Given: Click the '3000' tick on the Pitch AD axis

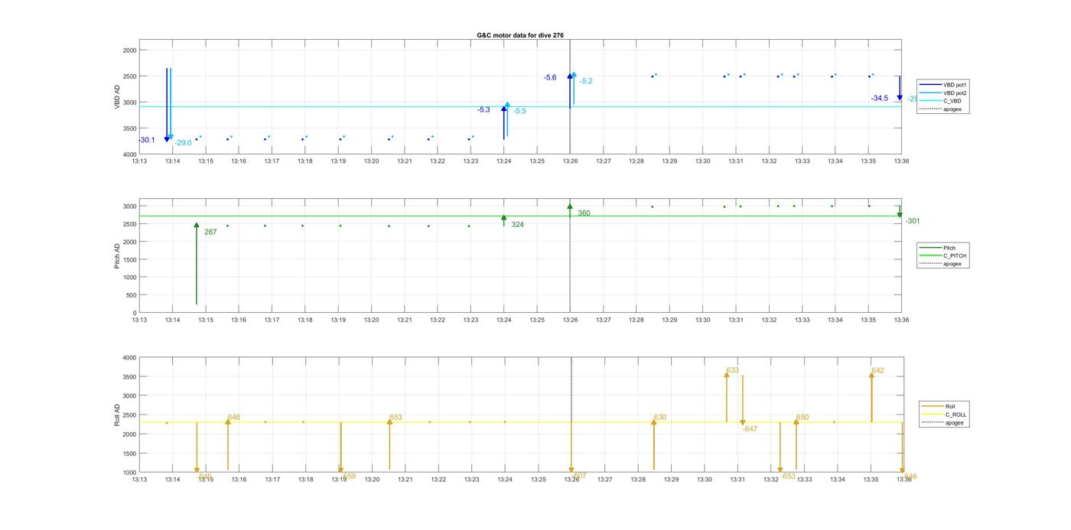Looking at the screenshot, I should tap(129, 206).
